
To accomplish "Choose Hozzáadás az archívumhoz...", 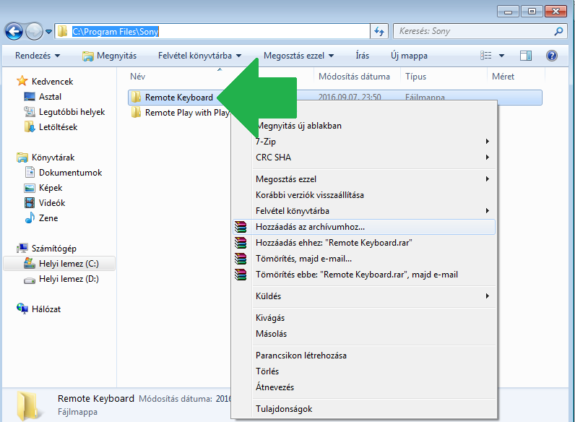I will click(x=364, y=227).
